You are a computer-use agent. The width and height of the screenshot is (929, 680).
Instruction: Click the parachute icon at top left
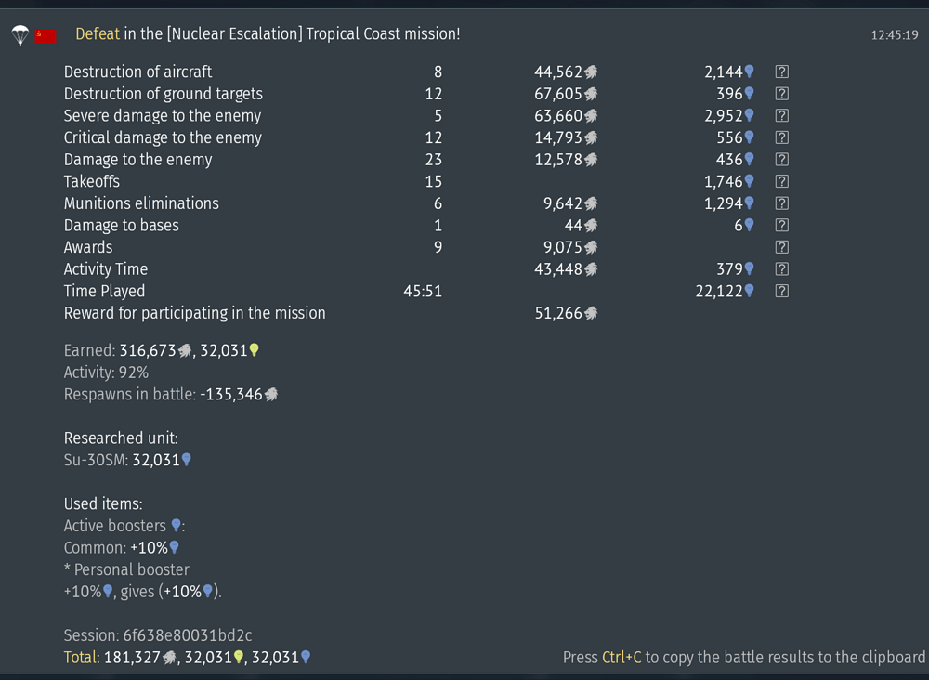(20, 35)
